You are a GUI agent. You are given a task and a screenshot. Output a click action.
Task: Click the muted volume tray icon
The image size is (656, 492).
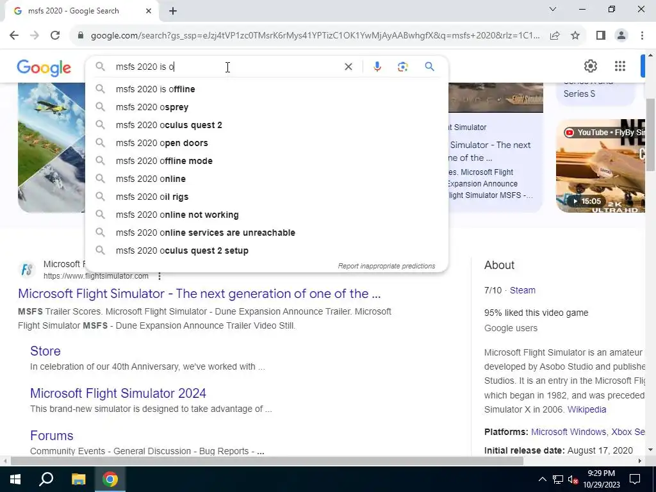573,479
